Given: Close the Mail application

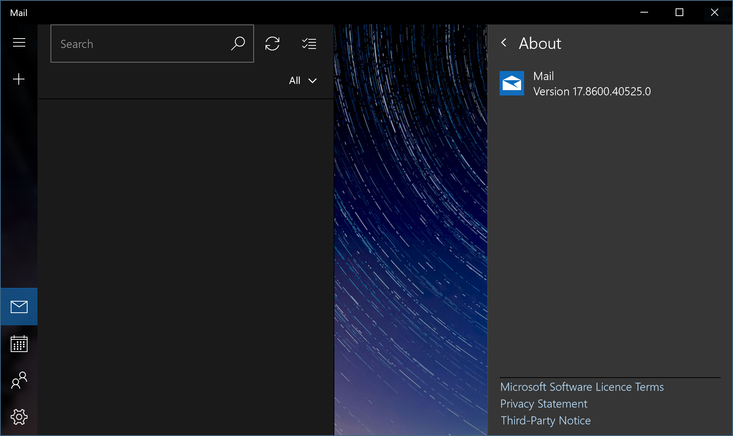Looking at the screenshot, I should click(x=714, y=12).
